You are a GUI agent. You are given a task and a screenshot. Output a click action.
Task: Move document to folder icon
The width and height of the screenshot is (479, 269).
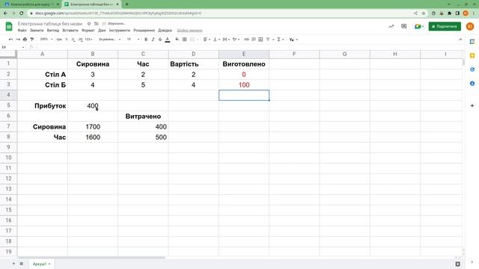click(x=97, y=23)
